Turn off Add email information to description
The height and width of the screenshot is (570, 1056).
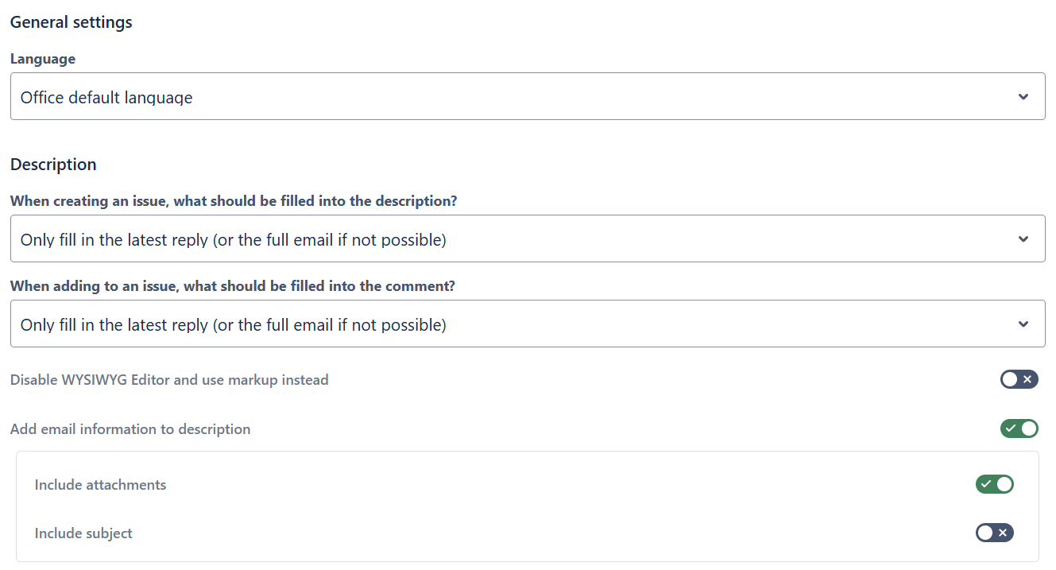click(x=1019, y=429)
